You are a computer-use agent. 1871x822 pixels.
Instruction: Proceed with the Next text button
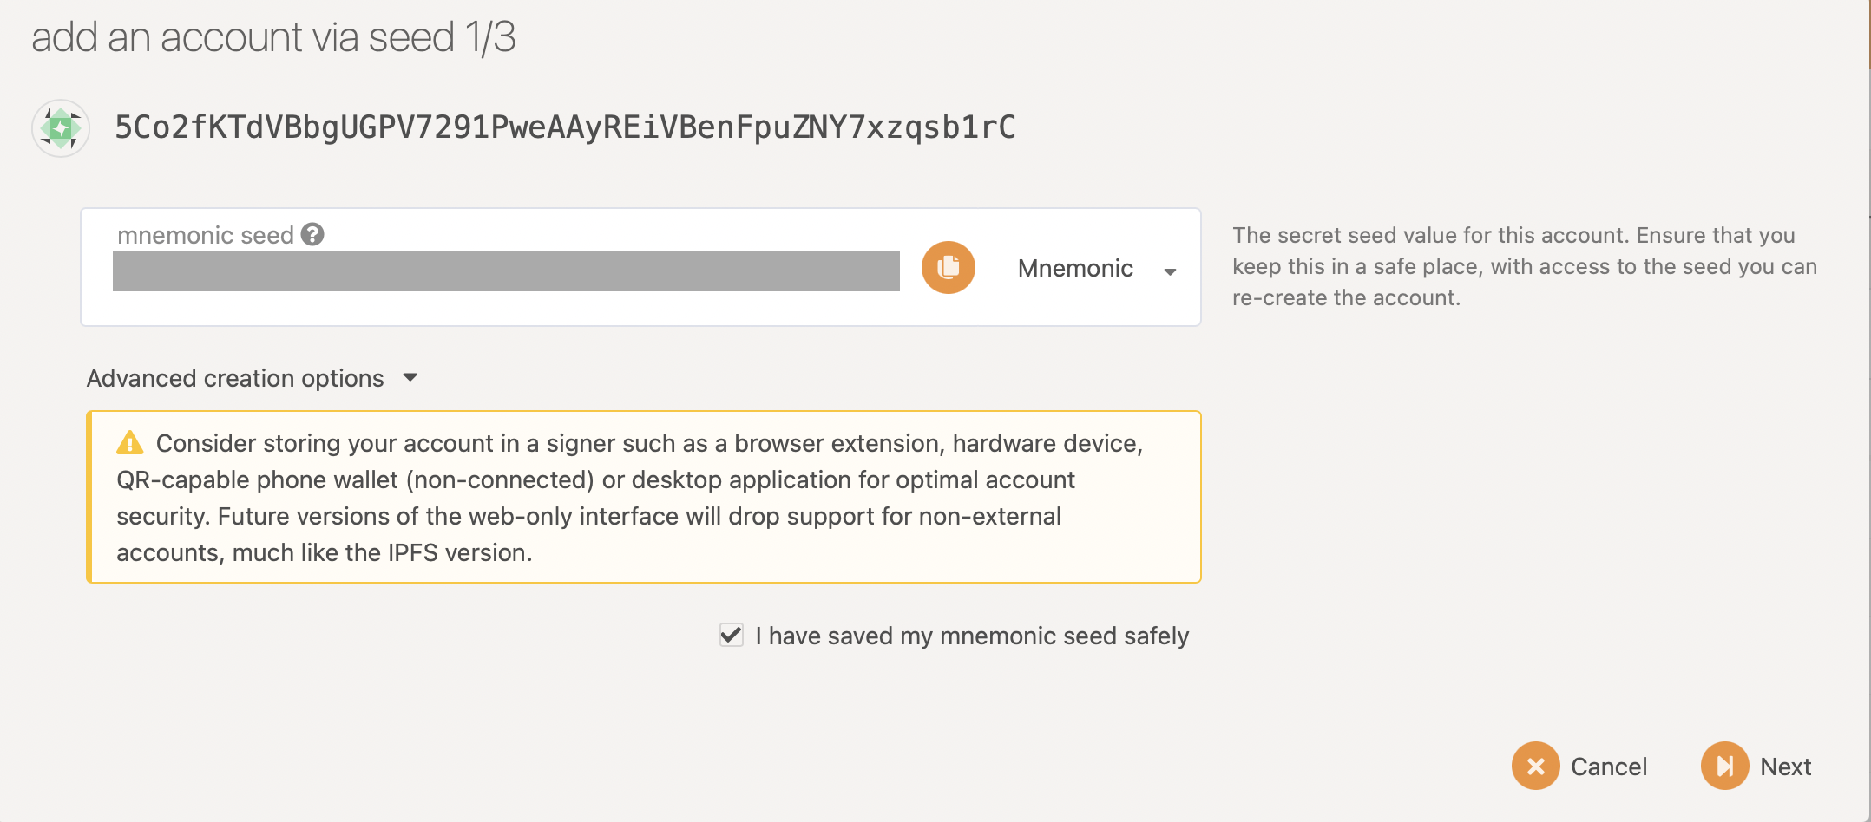pyautogui.click(x=1785, y=767)
